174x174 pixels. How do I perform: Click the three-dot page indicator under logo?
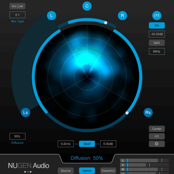(x=28, y=172)
